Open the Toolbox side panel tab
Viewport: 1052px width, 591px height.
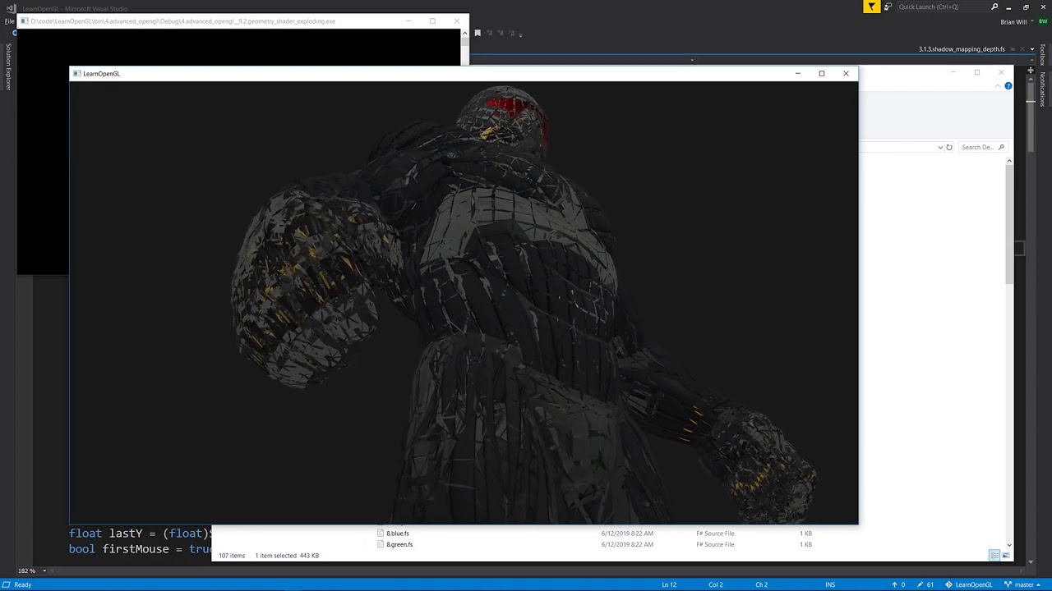click(1042, 54)
